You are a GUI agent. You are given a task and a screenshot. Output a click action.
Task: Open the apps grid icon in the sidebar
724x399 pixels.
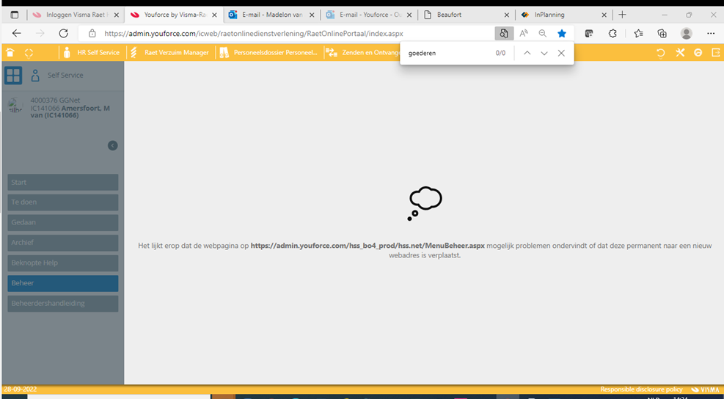pos(13,76)
